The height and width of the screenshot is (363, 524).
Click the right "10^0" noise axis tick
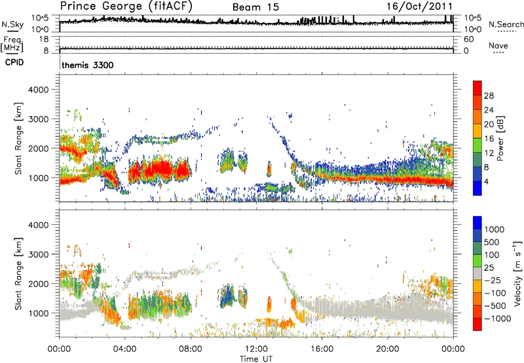(473, 29)
